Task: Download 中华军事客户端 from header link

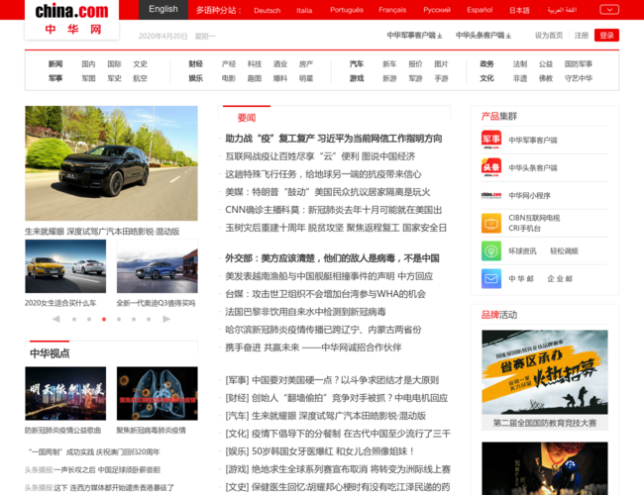Action: pos(414,36)
